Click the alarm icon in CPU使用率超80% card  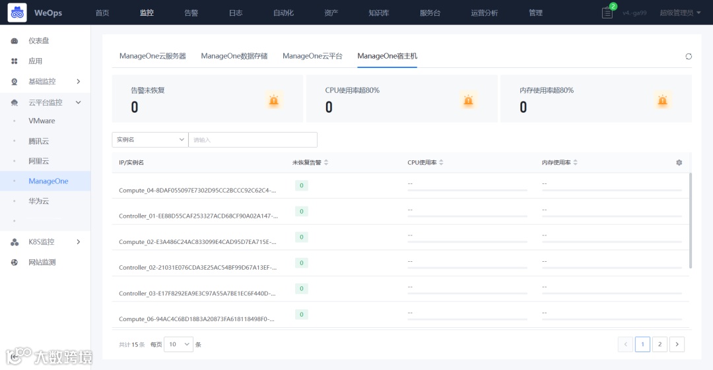pyautogui.click(x=468, y=100)
